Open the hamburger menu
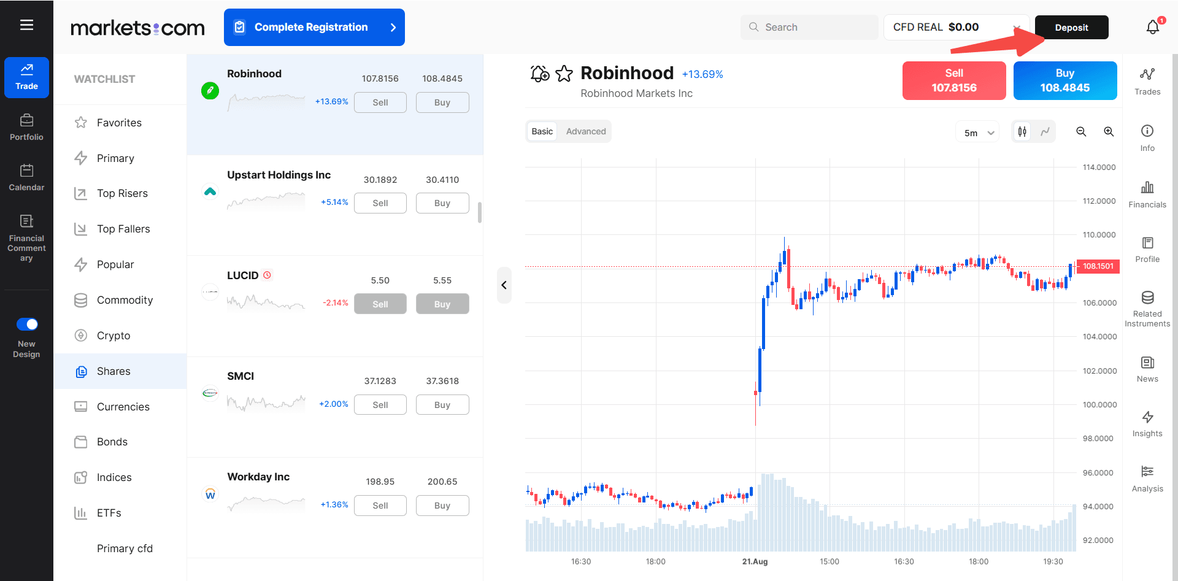This screenshot has width=1178, height=581. coord(26,25)
